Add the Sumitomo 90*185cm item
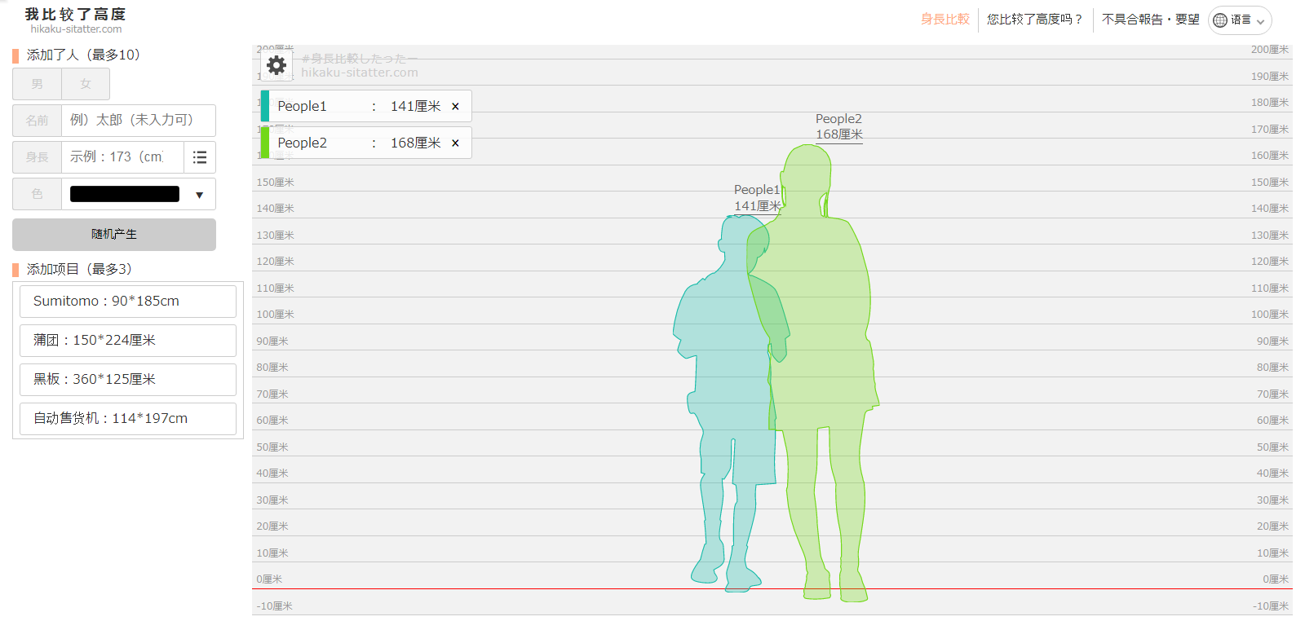The width and height of the screenshot is (1305, 621). click(x=128, y=302)
